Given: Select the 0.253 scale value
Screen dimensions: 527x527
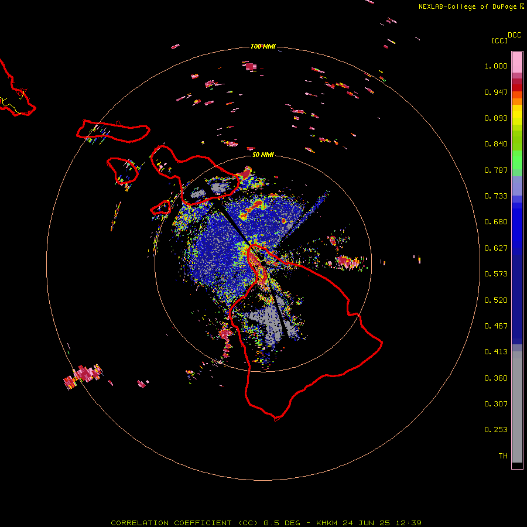Looking at the screenshot, I should coord(496,430).
